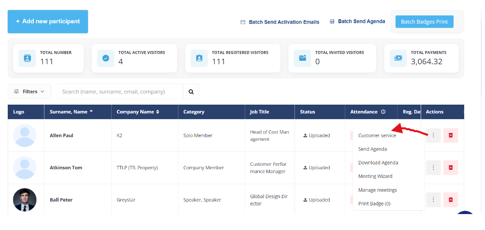Click the Total Payments money icon
The image size is (485, 230).
[398, 58]
